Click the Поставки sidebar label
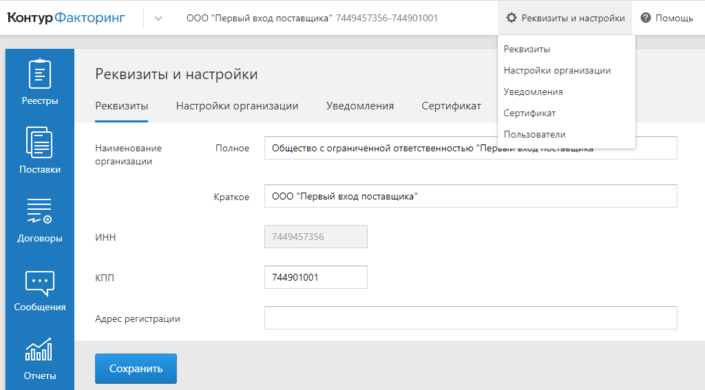 [39, 169]
